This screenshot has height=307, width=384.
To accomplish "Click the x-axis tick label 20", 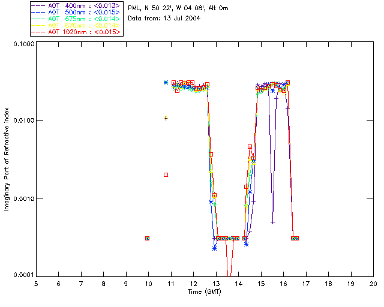I will [x=373, y=284].
